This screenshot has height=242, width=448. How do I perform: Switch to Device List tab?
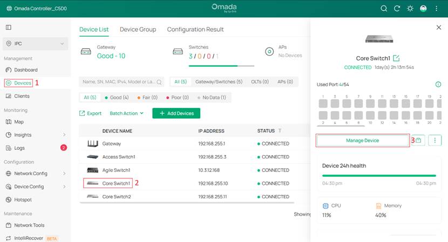pos(94,30)
